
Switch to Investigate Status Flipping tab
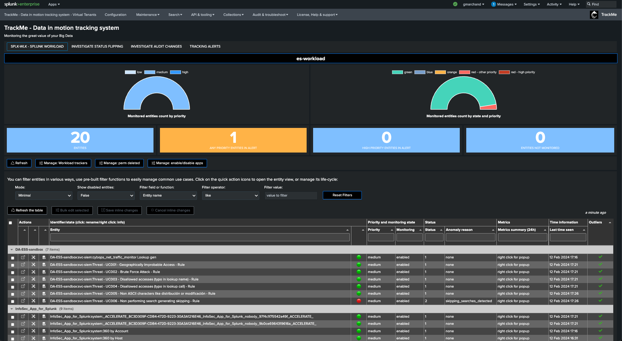(x=97, y=47)
